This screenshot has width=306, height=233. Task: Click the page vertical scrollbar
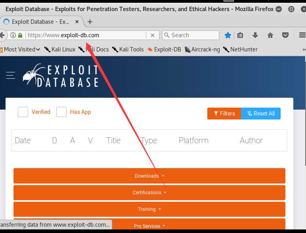point(305,113)
